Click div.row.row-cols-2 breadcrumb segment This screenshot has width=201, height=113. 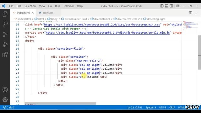pyautogui.click(x=128, y=19)
